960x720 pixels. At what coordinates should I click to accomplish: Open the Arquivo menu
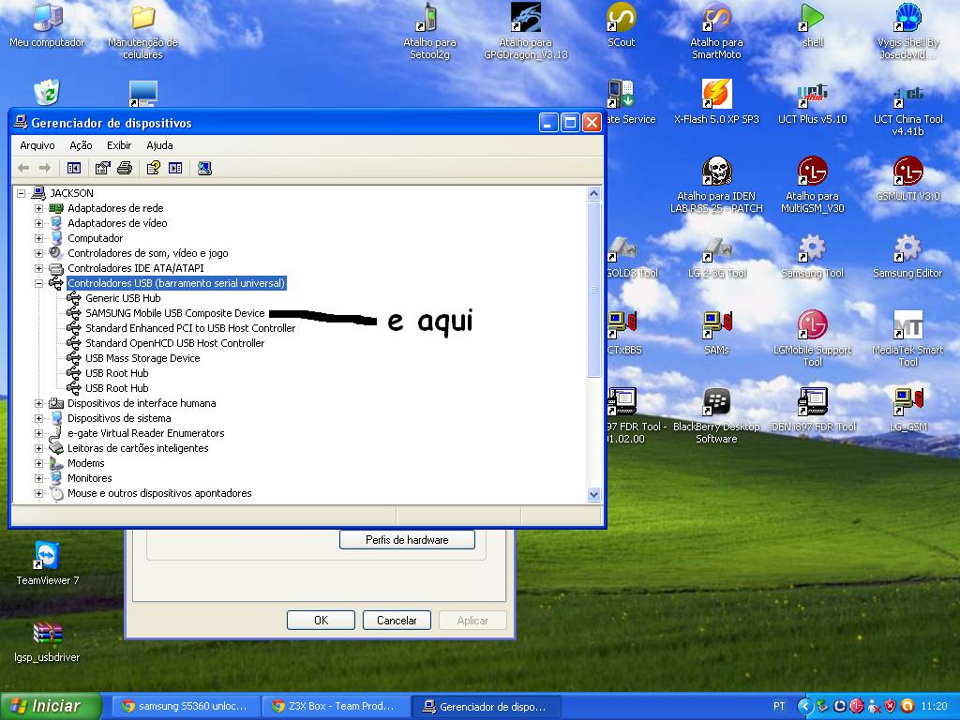[37, 145]
